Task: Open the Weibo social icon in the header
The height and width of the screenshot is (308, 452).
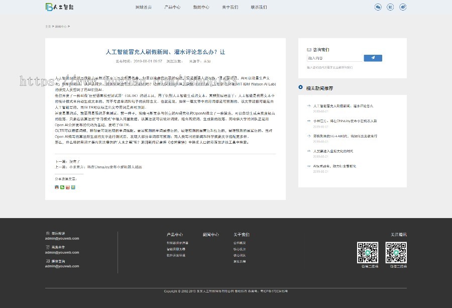Action: click(403, 7)
